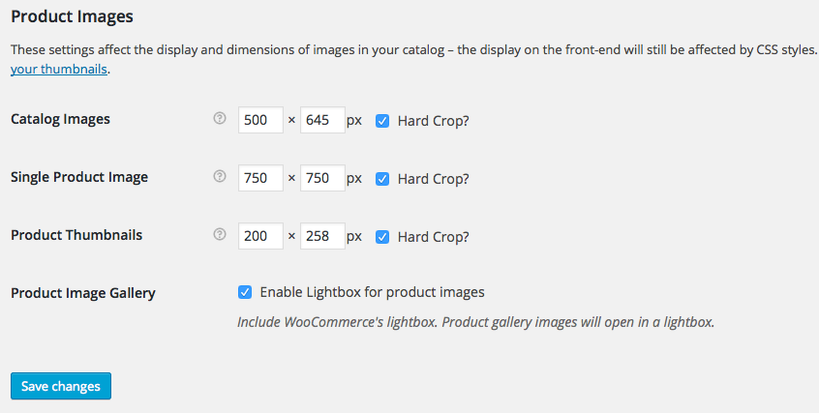The height and width of the screenshot is (413, 819).
Task: Disable Hard Crop for Product Thumbnails
Action: click(x=382, y=237)
